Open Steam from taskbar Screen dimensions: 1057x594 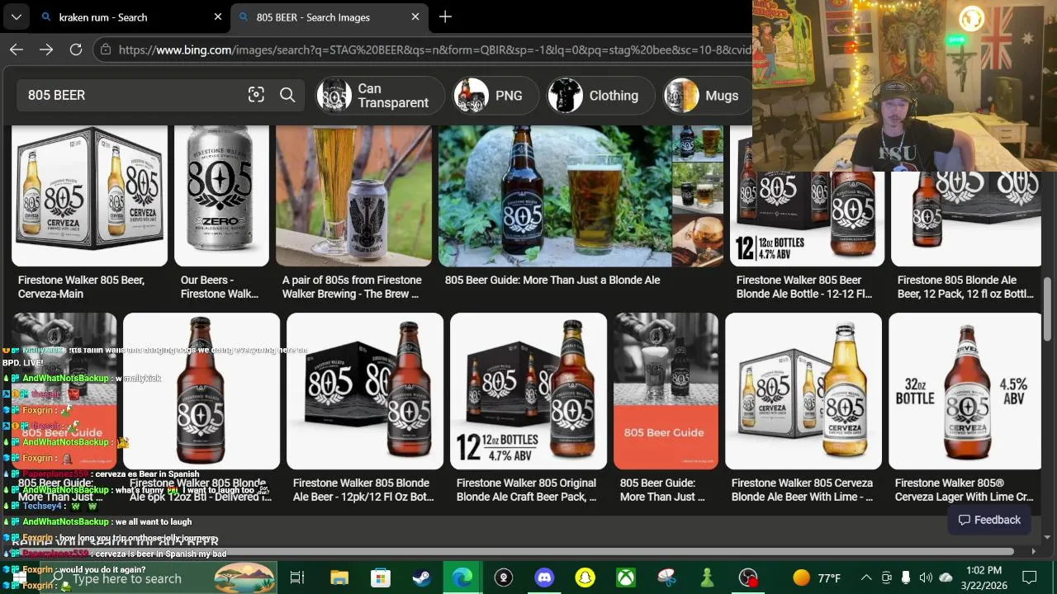421,577
